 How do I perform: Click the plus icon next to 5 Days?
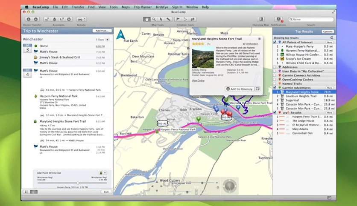click(x=108, y=40)
